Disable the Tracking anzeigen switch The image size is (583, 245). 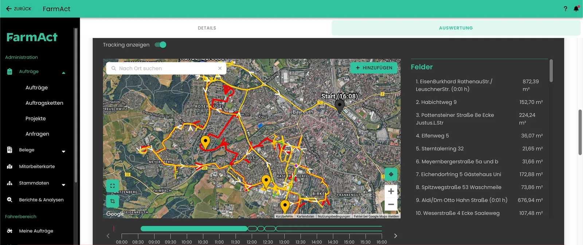[160, 45]
